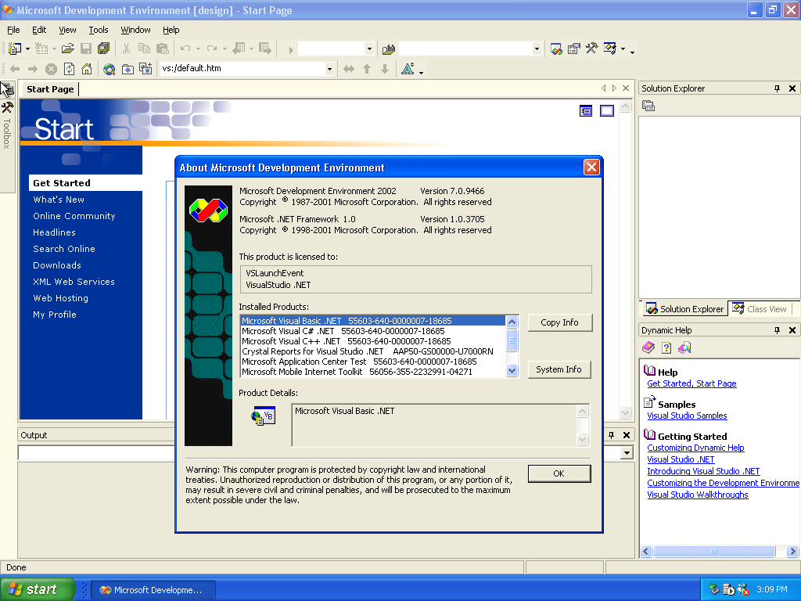Screen dimensions: 801x601
Task: Open the Find combo box dropdown arrow
Action: (537, 49)
